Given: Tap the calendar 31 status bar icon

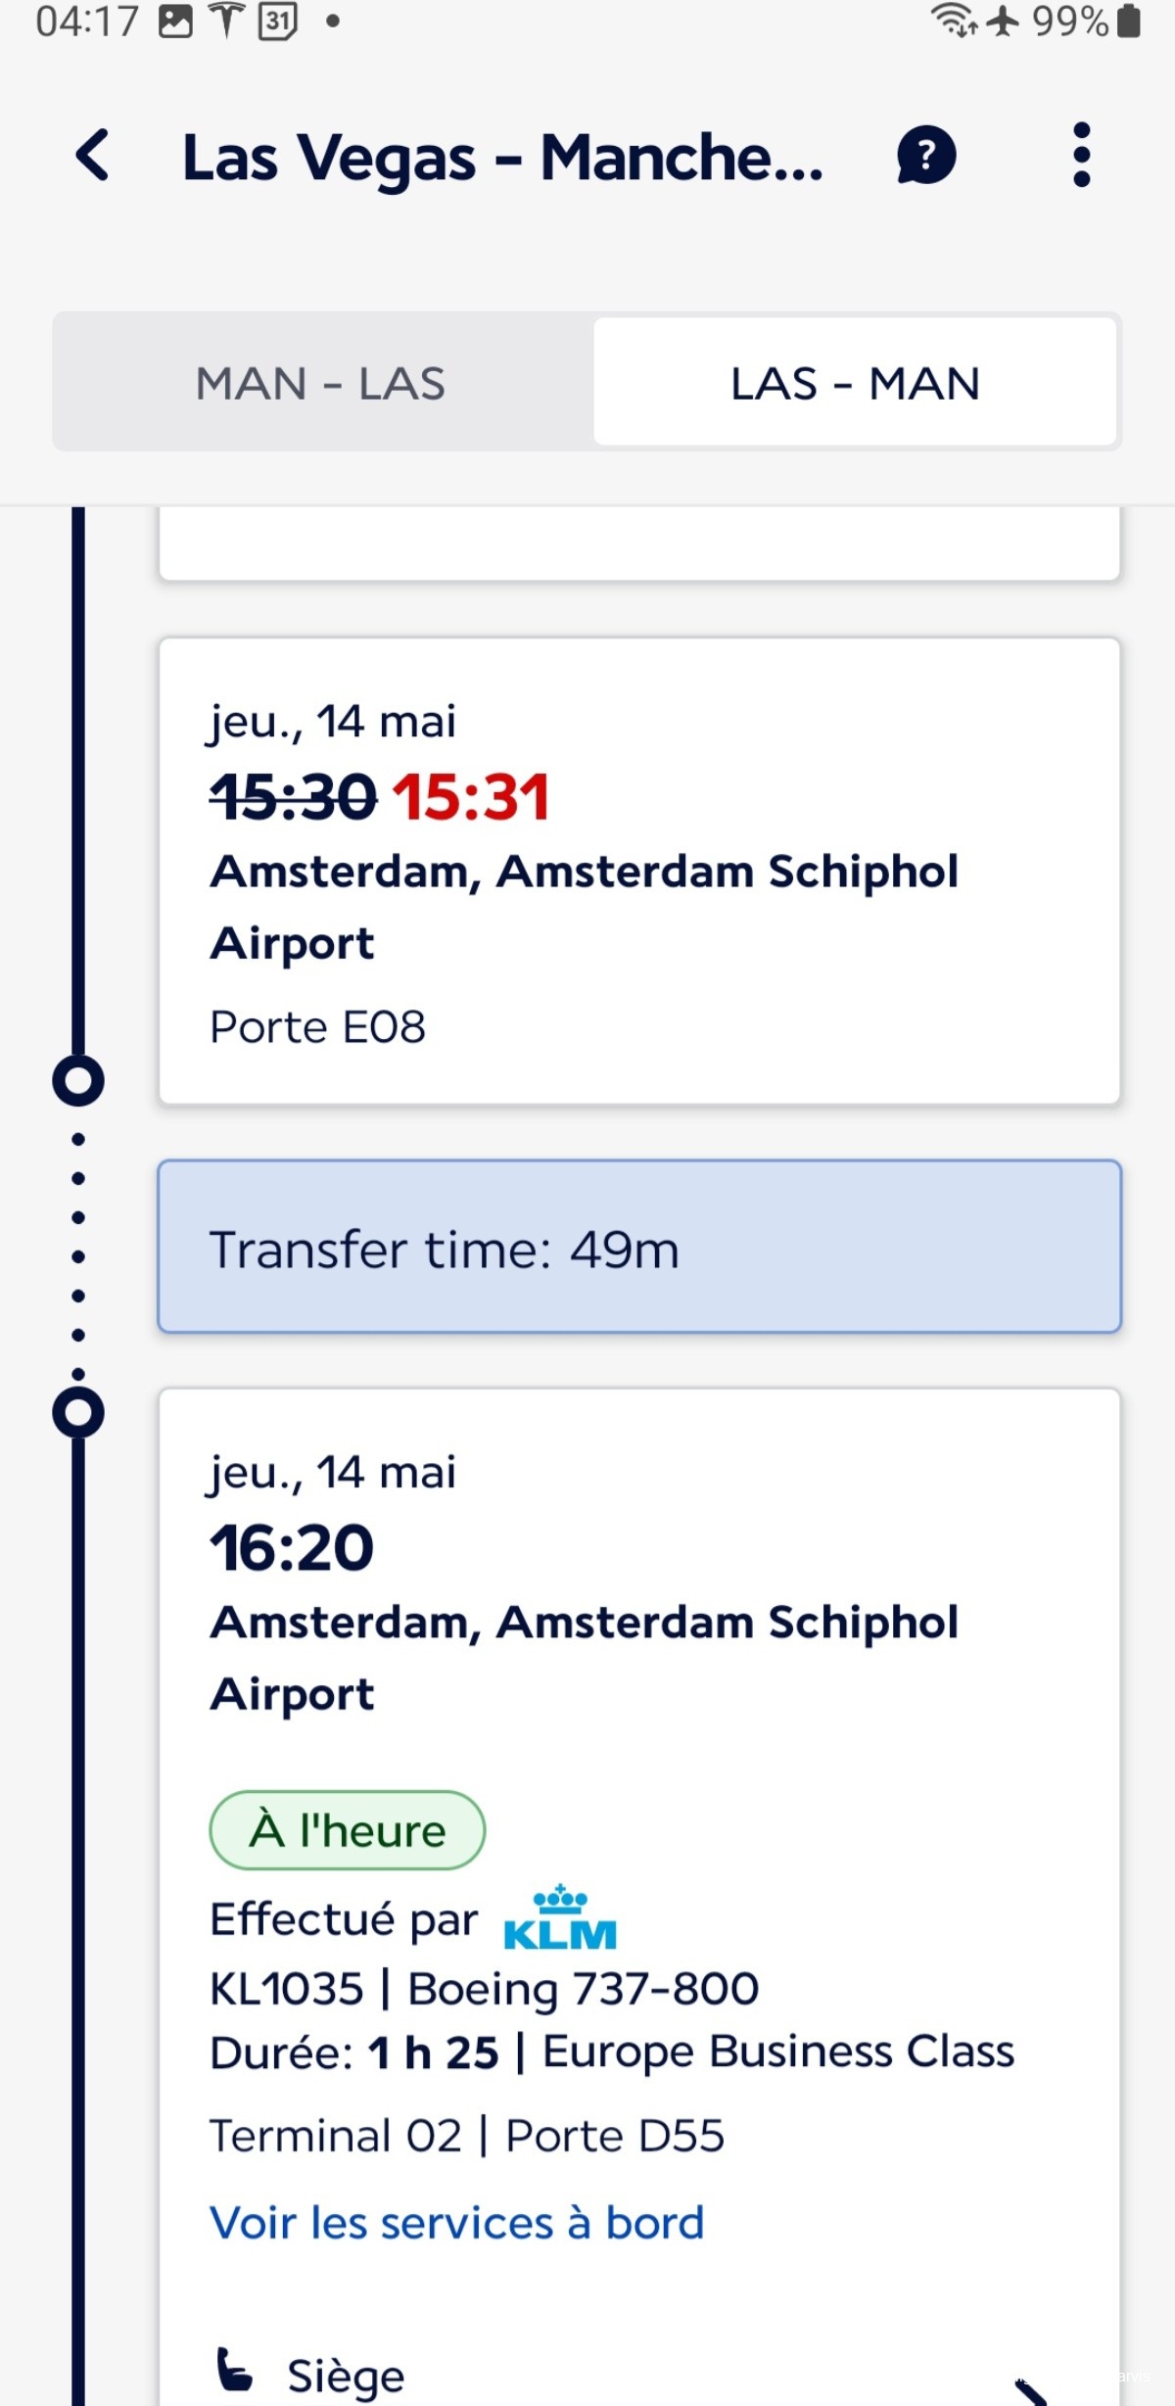Looking at the screenshot, I should [x=277, y=21].
